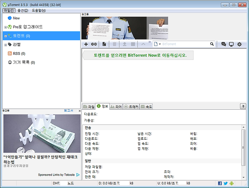This screenshot has width=249, height=188.
Task: Expand the 토렌트 (0) tree node
Action: 6,36
